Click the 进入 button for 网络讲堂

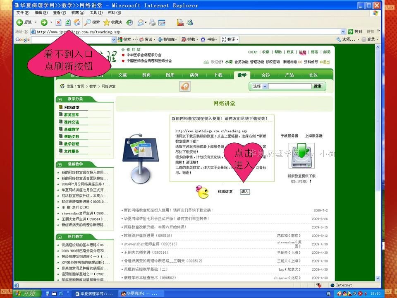point(244,192)
